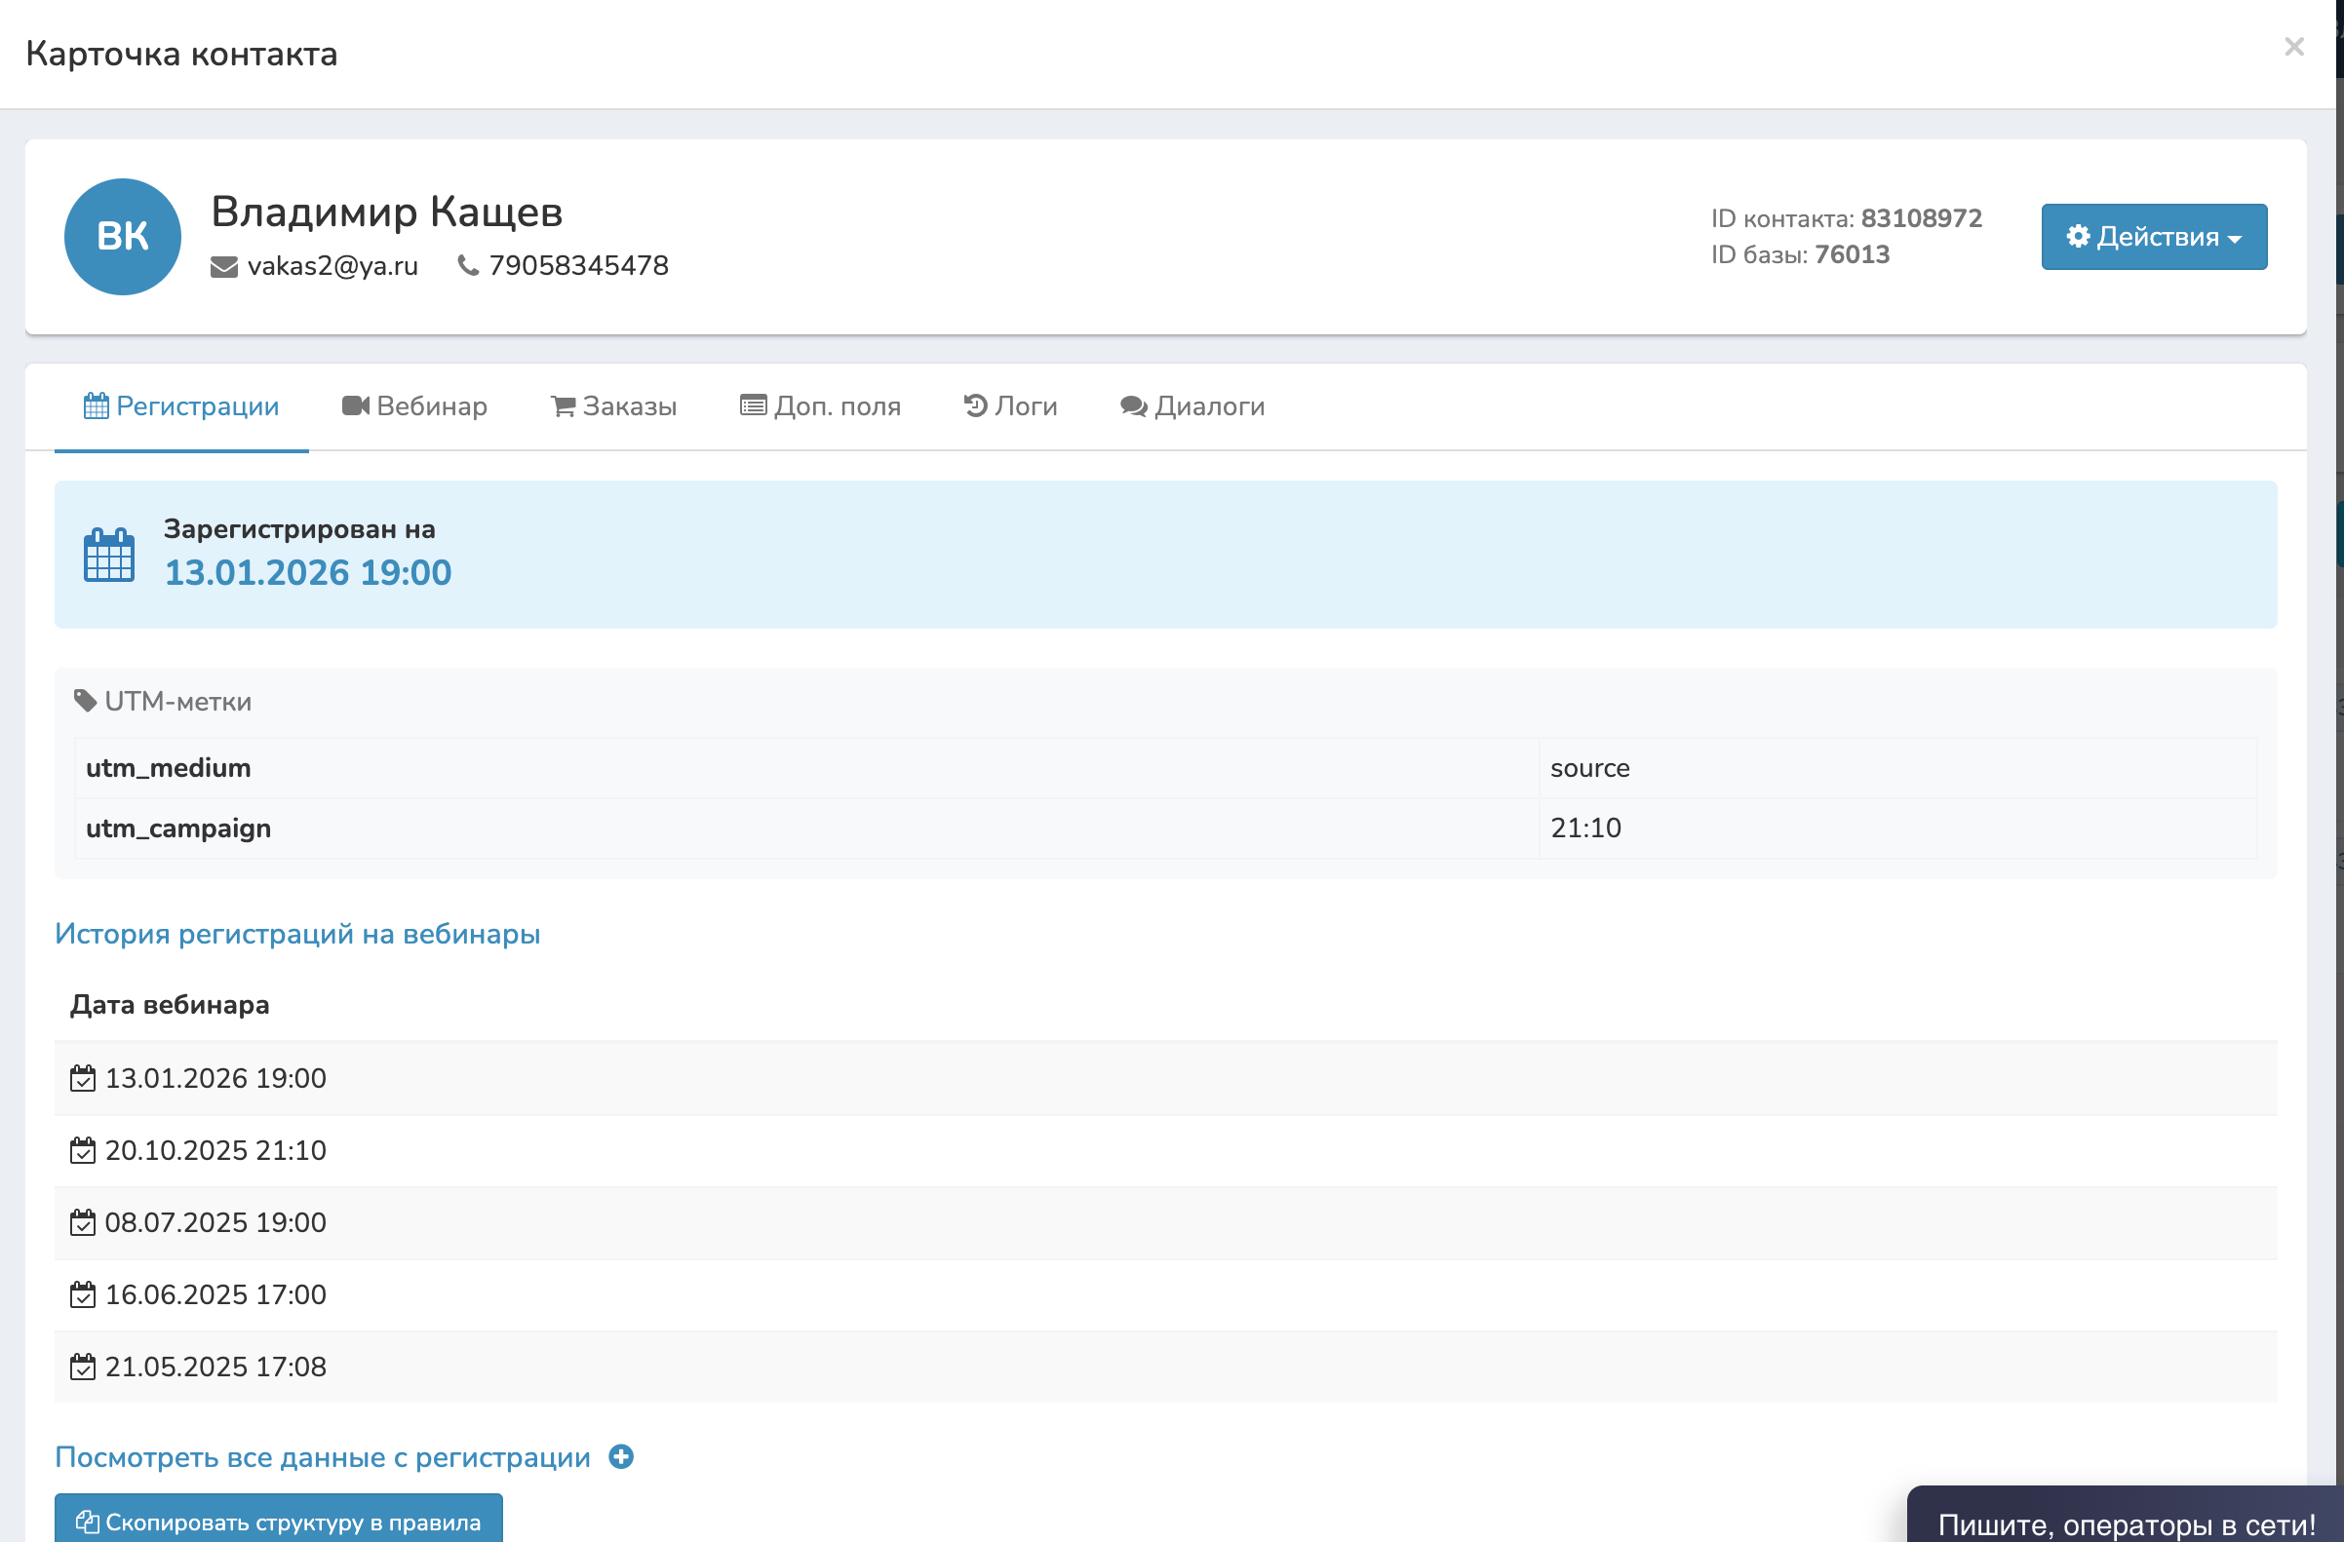
Task: Click the plus icon next to registration data link
Action: click(620, 1456)
